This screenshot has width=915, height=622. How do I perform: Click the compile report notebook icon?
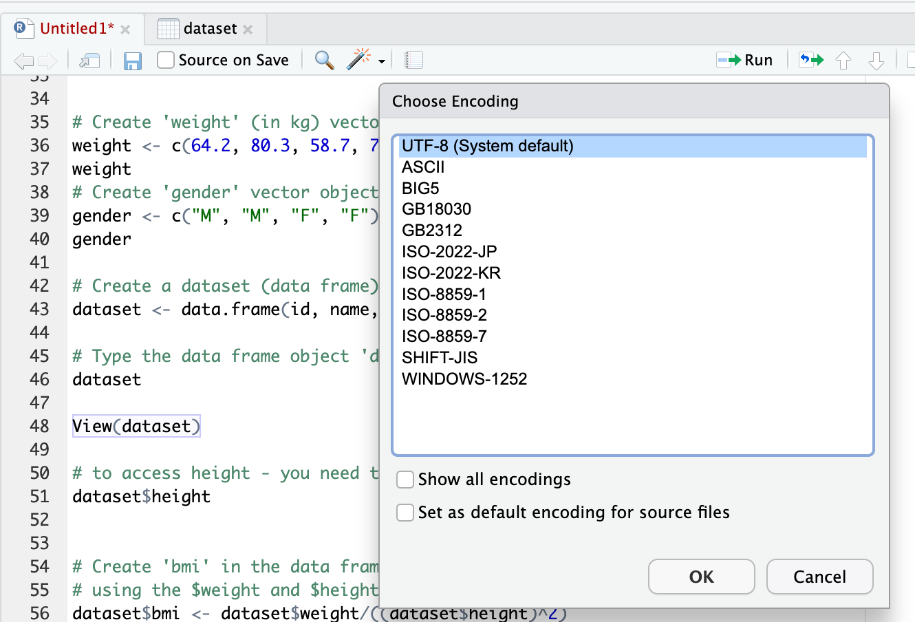[413, 61]
